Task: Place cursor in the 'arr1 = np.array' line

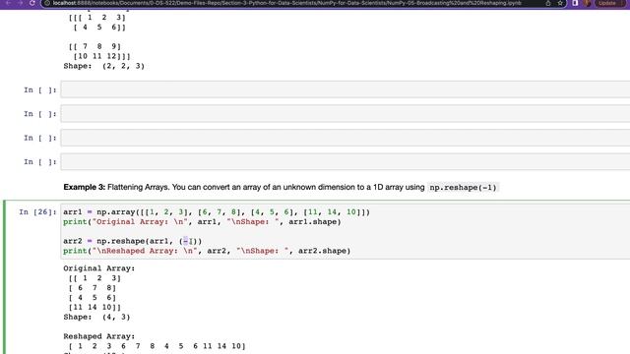Action: pyautogui.click(x=217, y=212)
